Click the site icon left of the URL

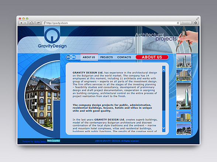[44, 23]
